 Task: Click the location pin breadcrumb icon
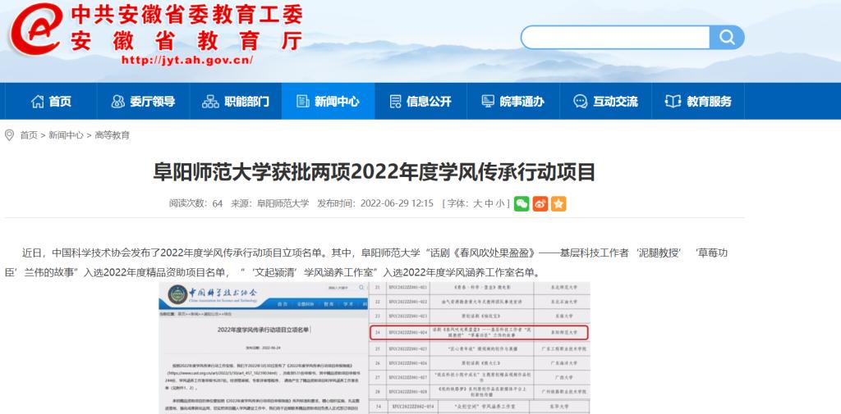click(10, 134)
